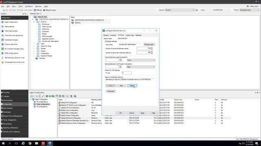Click the Stop scheduler service button
Viewport: 261px width, 146px height.
[x=122, y=86]
